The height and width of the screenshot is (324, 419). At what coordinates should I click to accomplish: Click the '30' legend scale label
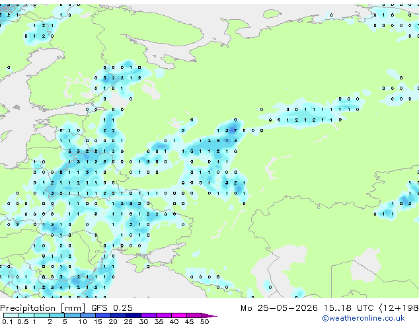[x=143, y=321]
